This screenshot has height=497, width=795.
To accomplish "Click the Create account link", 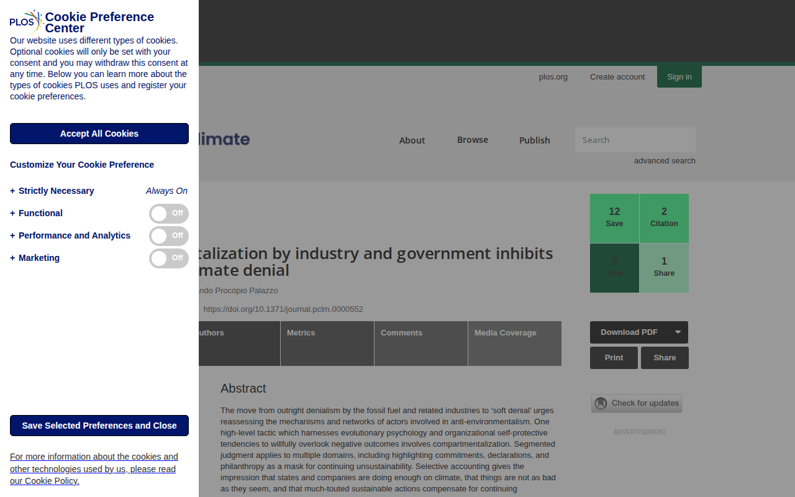I will point(617,77).
